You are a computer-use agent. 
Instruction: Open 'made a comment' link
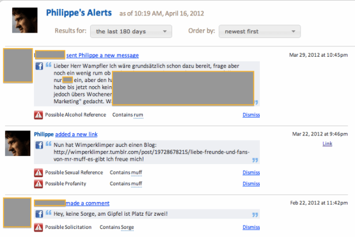(88, 203)
